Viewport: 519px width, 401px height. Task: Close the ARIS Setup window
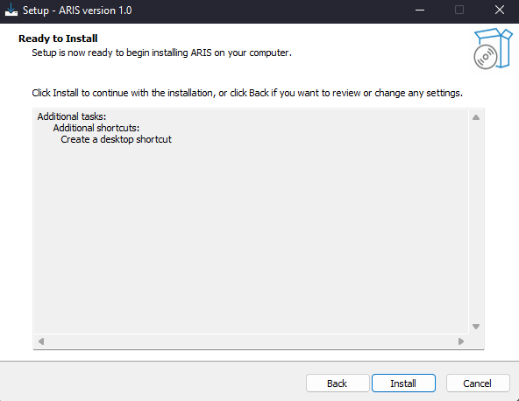click(x=500, y=11)
